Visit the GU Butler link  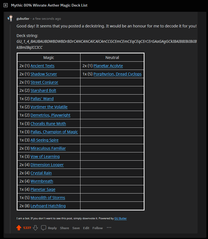point(120,218)
